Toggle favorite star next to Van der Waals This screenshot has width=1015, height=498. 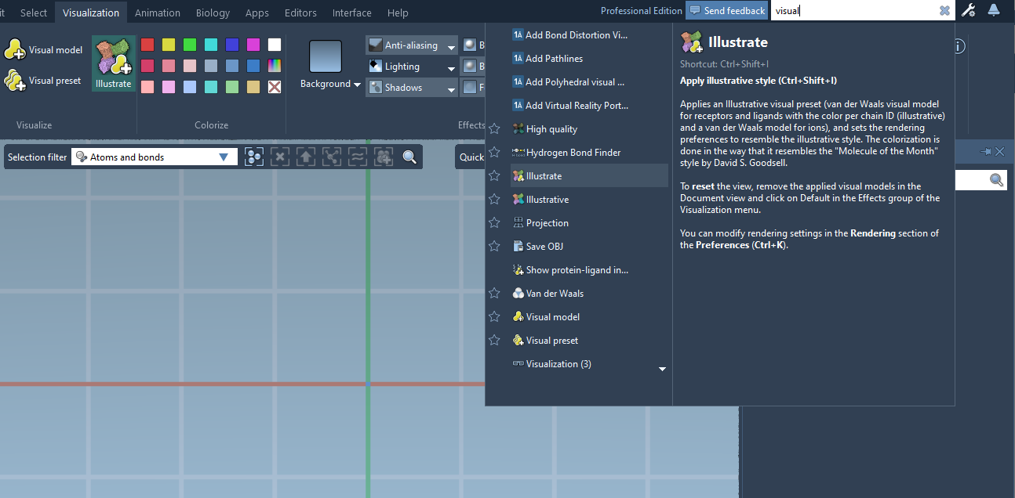[494, 294]
